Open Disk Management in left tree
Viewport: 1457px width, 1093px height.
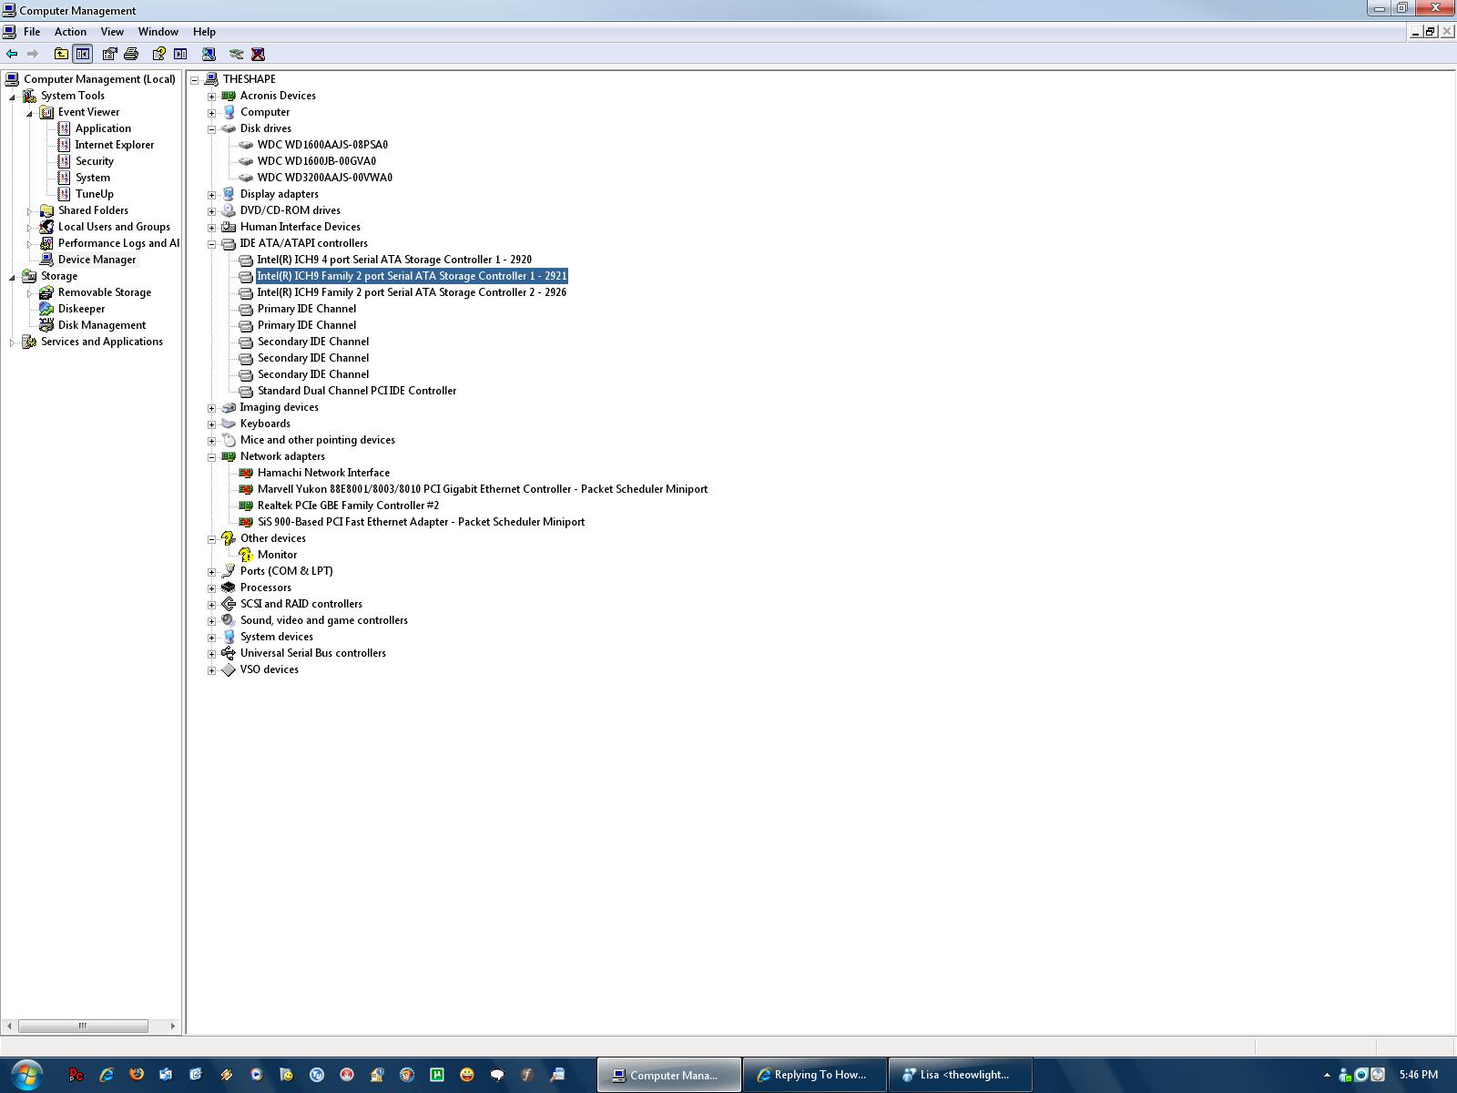pos(101,325)
